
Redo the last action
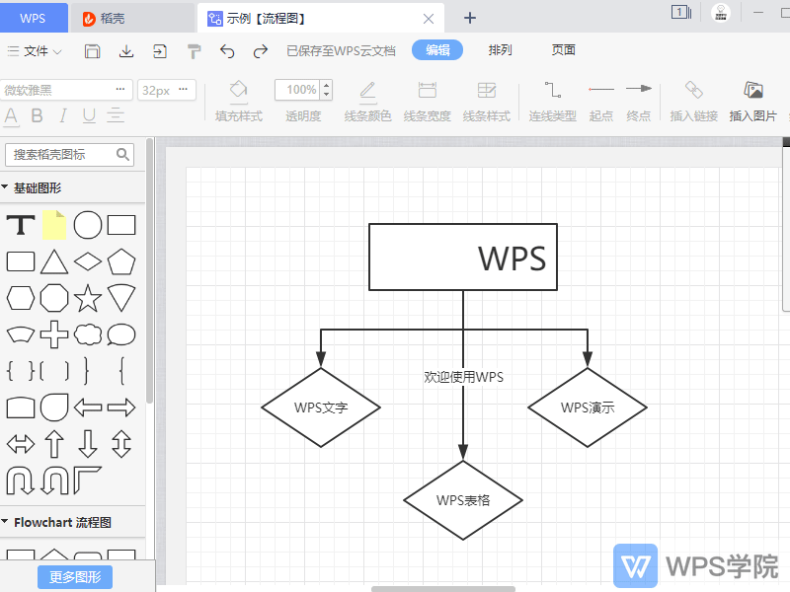(x=261, y=51)
